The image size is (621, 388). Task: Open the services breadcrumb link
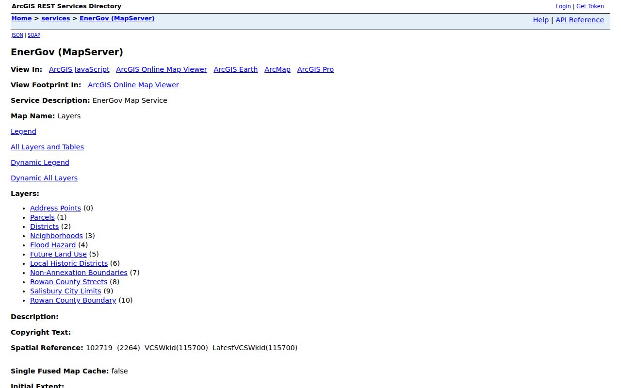pyautogui.click(x=56, y=18)
